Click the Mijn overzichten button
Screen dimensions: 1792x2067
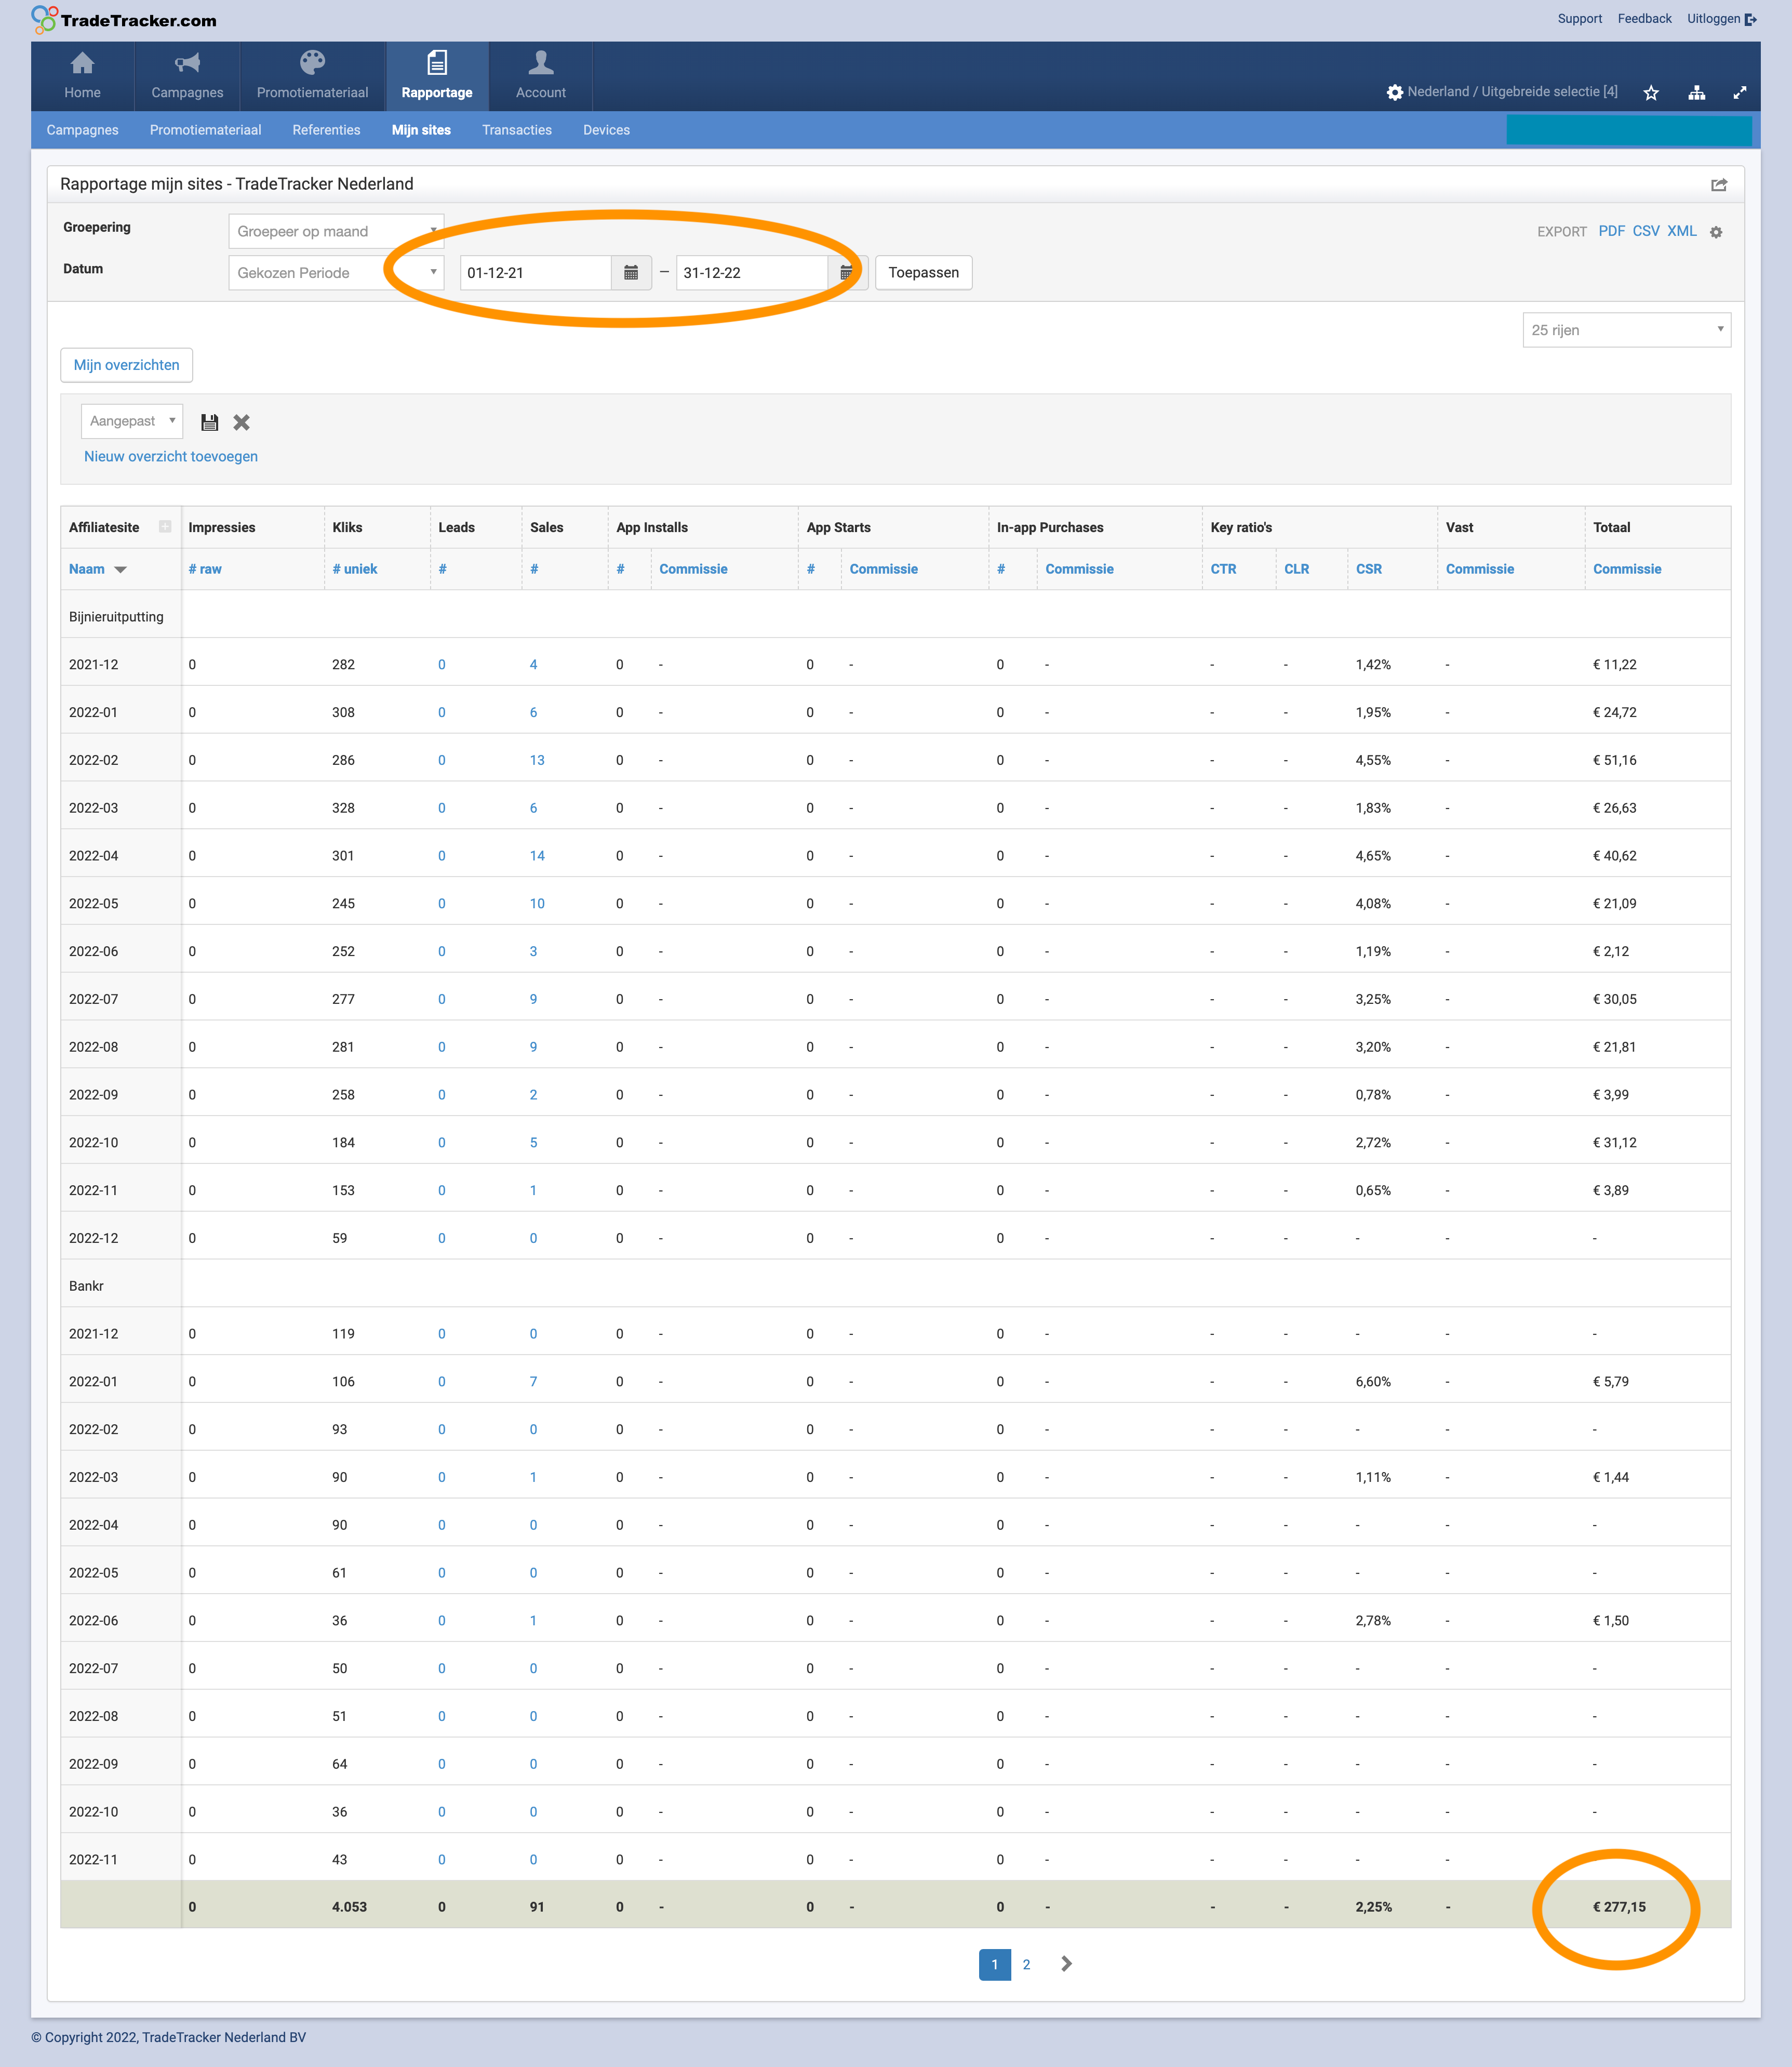[126, 365]
